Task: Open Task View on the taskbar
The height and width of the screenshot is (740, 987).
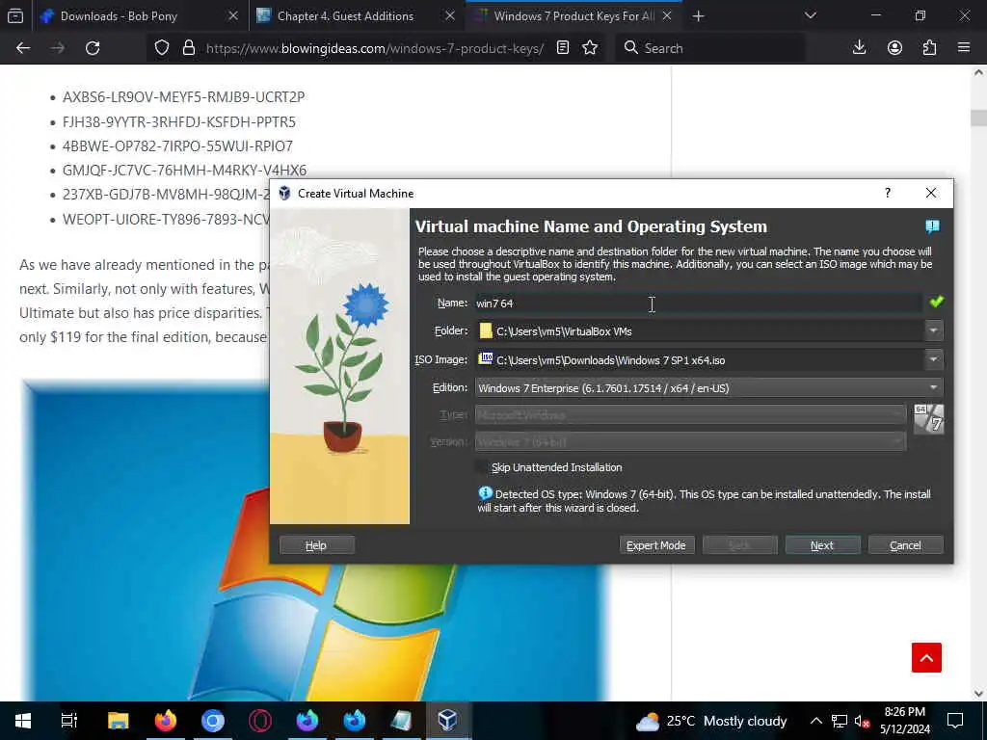Action: (x=68, y=721)
